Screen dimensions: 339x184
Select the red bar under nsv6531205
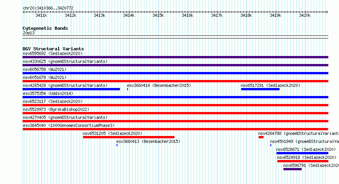[129, 137]
